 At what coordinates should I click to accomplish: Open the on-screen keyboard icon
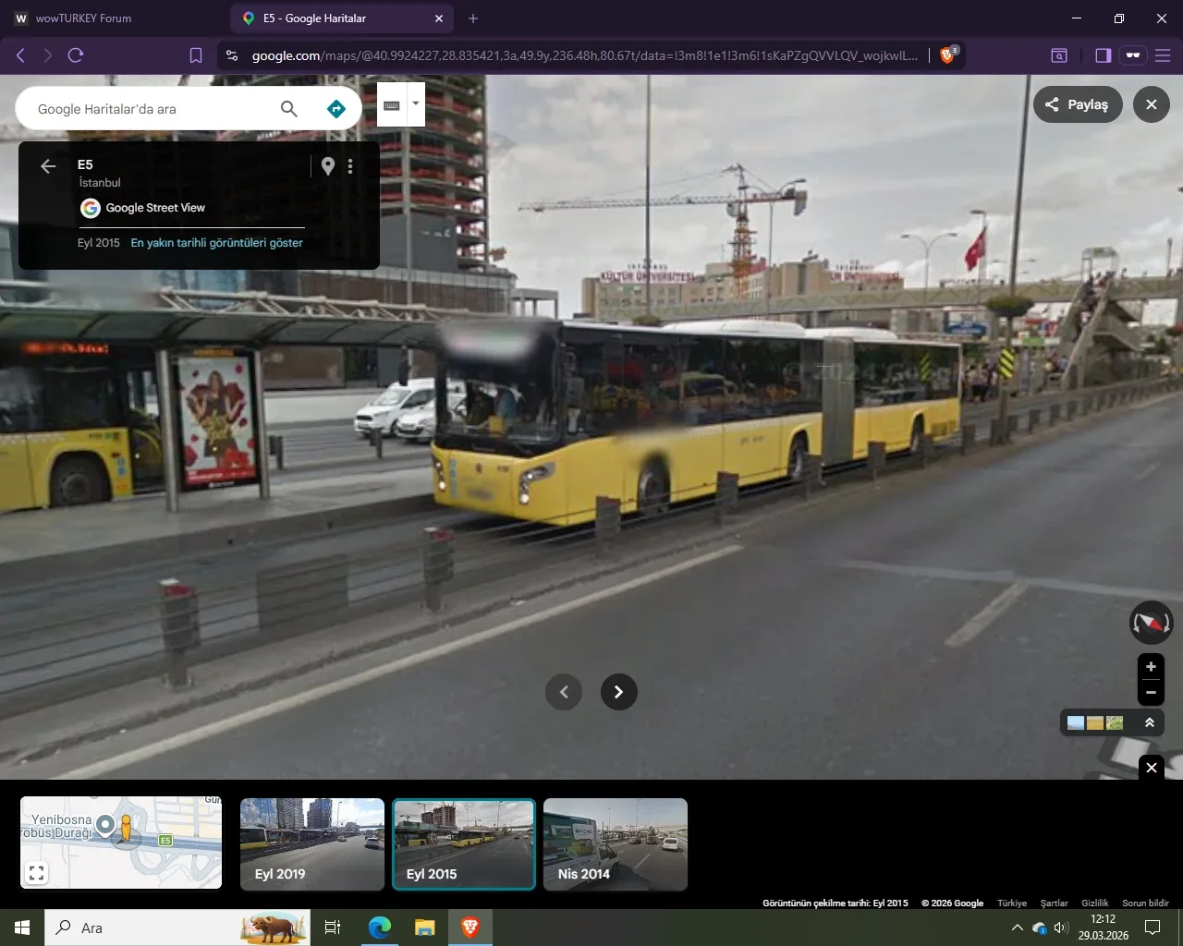click(x=392, y=104)
